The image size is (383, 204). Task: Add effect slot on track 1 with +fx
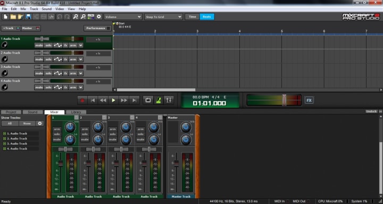(98, 39)
